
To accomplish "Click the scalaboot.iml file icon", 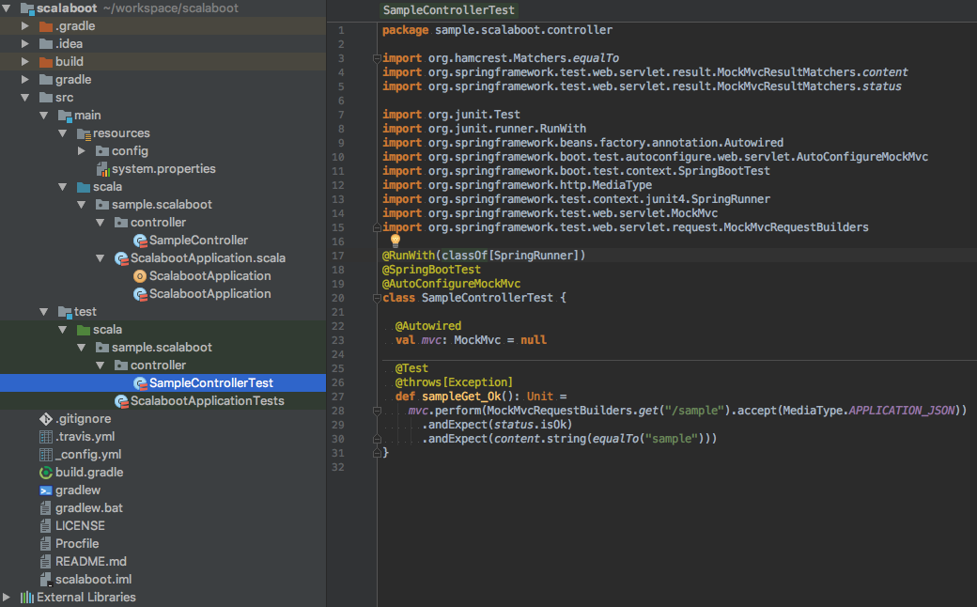I will click(x=45, y=580).
